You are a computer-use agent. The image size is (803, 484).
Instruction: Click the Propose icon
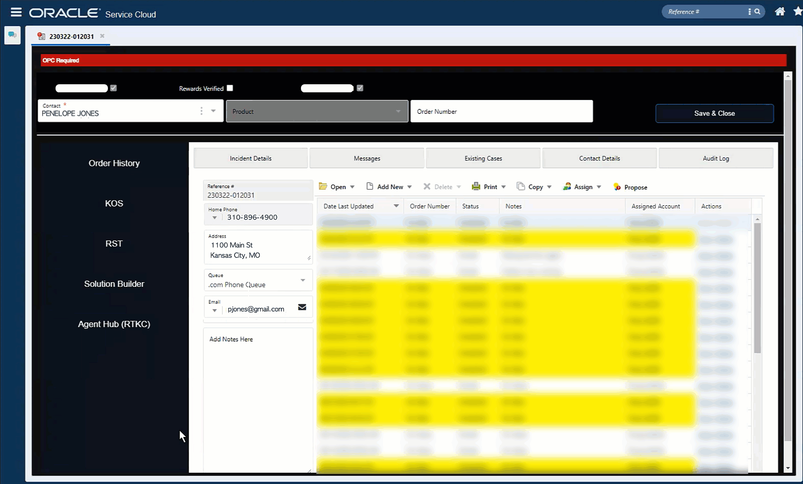[617, 187]
